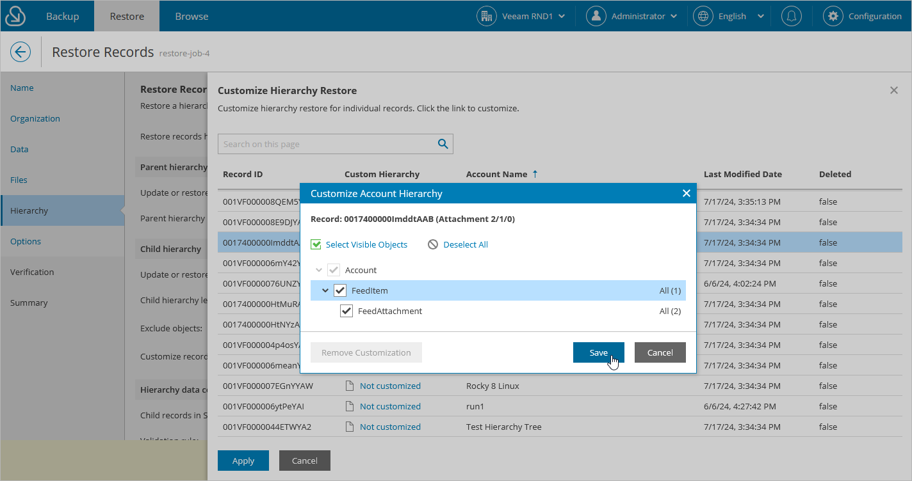Image resolution: width=912 pixels, height=481 pixels.
Task: Click the Veeam logo icon
Action: point(15,16)
